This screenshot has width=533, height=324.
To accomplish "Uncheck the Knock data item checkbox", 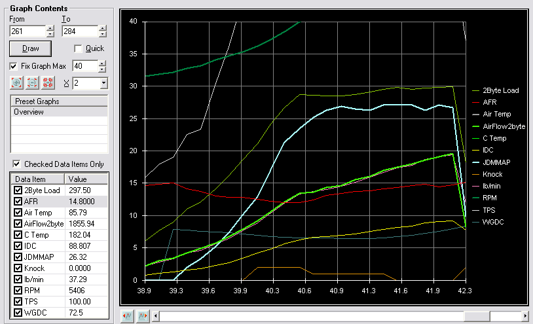I will click(18, 268).
